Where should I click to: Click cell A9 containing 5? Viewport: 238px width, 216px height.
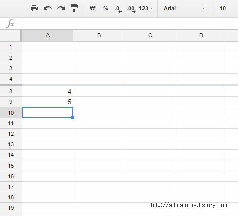tap(47, 102)
